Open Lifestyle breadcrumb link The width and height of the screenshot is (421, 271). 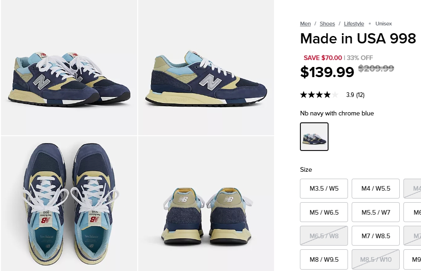click(x=354, y=24)
